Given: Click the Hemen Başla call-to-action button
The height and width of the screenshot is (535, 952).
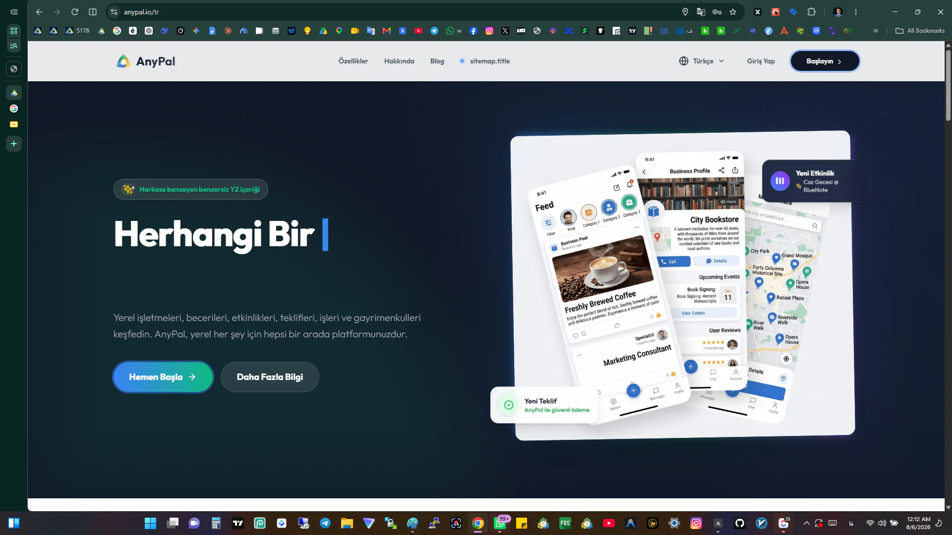Looking at the screenshot, I should [x=163, y=377].
